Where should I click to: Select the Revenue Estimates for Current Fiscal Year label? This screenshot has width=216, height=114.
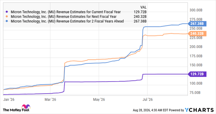coord(66,12)
